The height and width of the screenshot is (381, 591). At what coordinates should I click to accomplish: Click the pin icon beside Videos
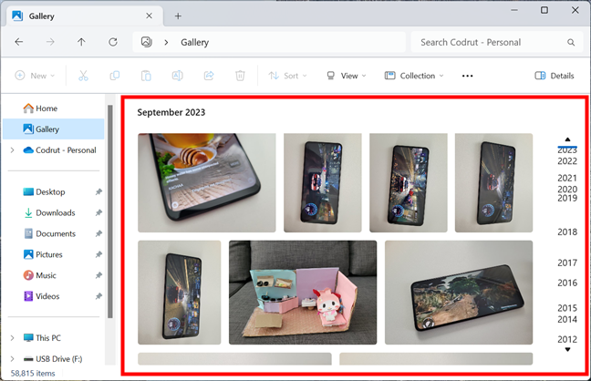(98, 296)
